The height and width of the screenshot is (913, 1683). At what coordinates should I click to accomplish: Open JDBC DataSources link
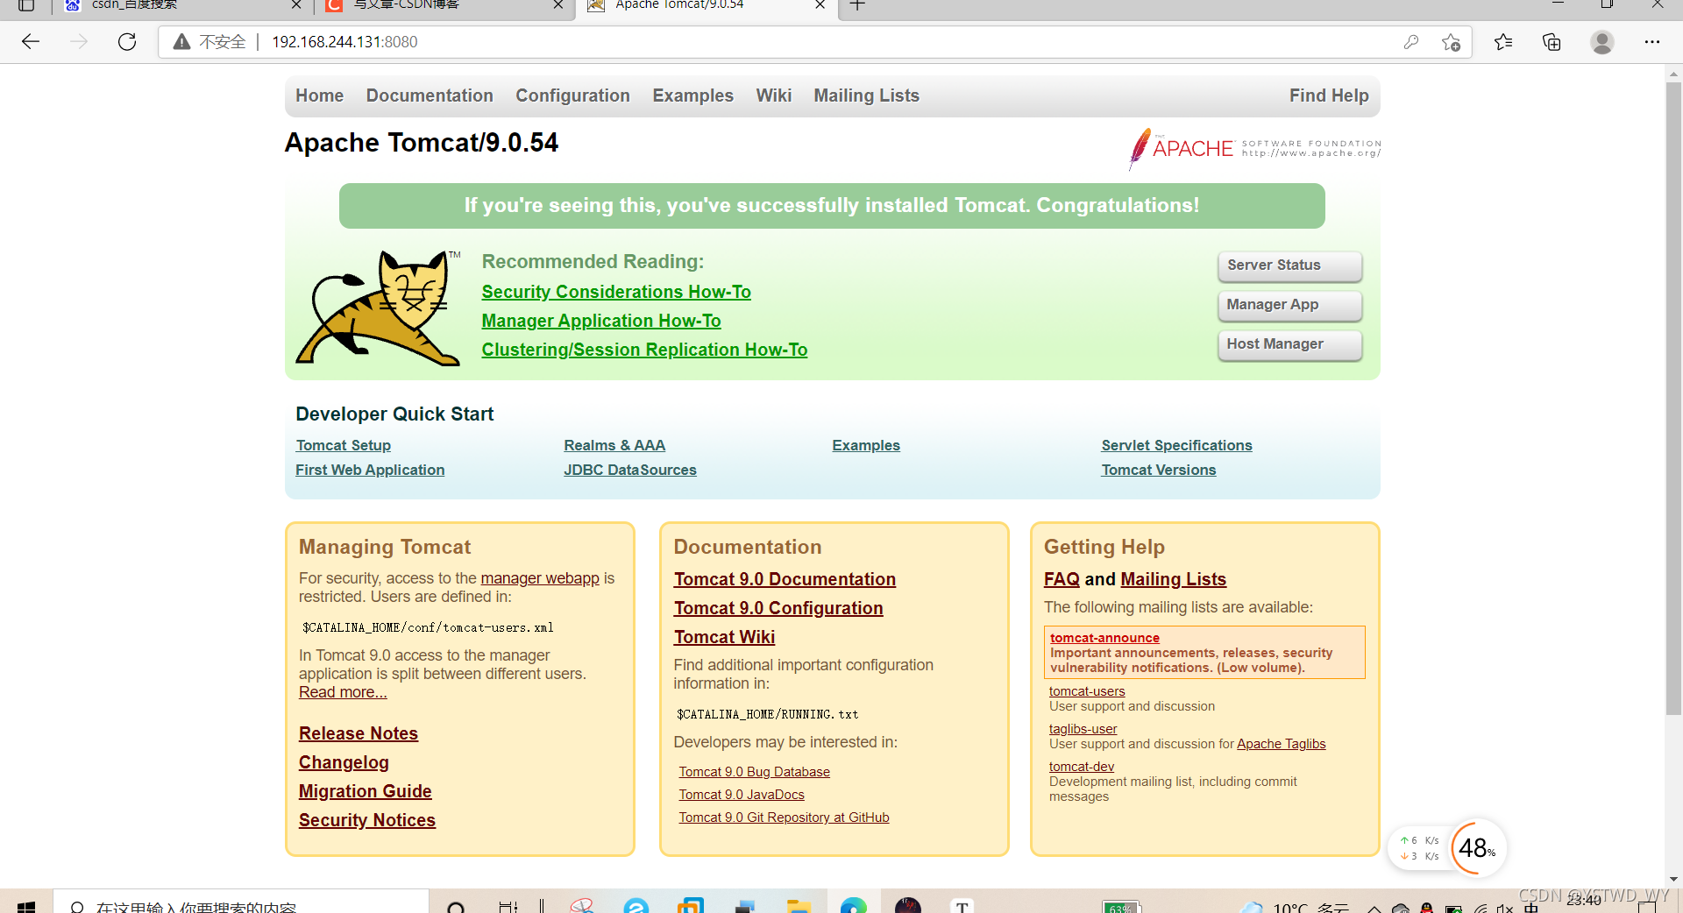(x=630, y=470)
